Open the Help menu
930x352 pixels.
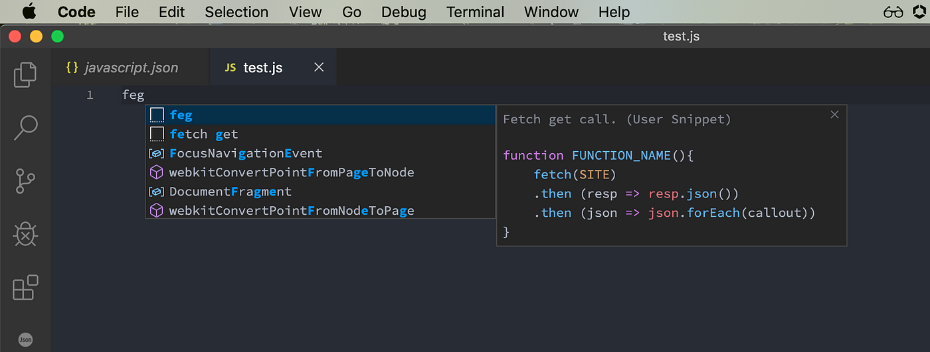tap(614, 12)
